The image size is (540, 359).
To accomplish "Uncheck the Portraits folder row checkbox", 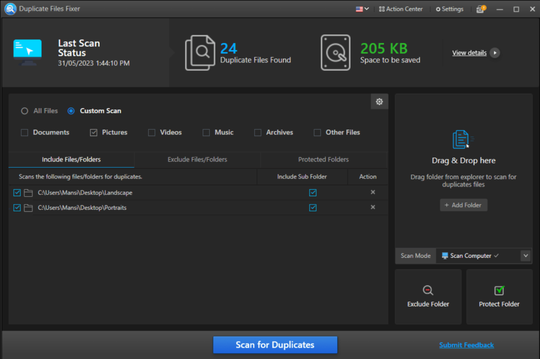I will [x=17, y=208].
